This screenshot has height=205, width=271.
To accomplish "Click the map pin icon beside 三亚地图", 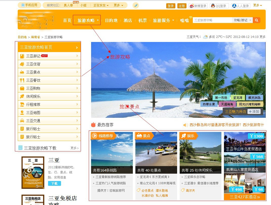I will (x=22, y=113).
